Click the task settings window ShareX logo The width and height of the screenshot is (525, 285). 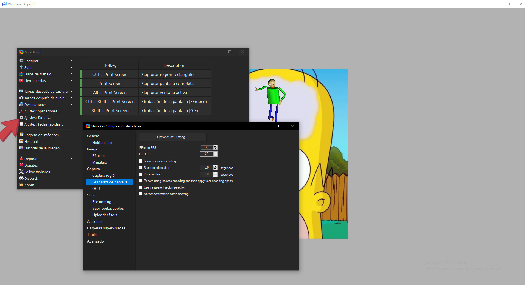pyautogui.click(x=88, y=126)
